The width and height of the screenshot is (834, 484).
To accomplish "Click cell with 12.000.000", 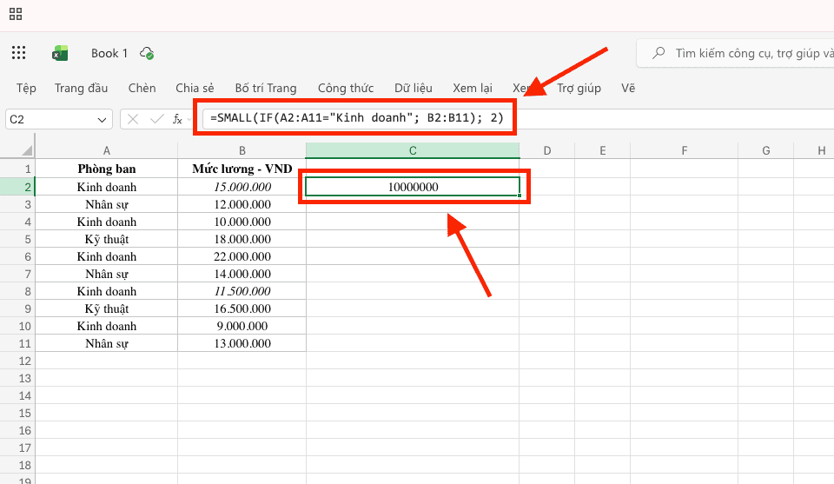I will click(242, 204).
